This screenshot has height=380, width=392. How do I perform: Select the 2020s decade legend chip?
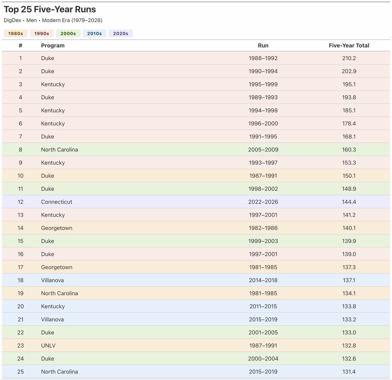pos(121,33)
